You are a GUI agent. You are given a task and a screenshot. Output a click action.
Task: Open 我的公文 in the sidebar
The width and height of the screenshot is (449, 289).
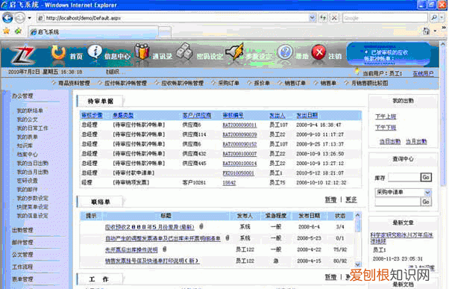[27, 119]
